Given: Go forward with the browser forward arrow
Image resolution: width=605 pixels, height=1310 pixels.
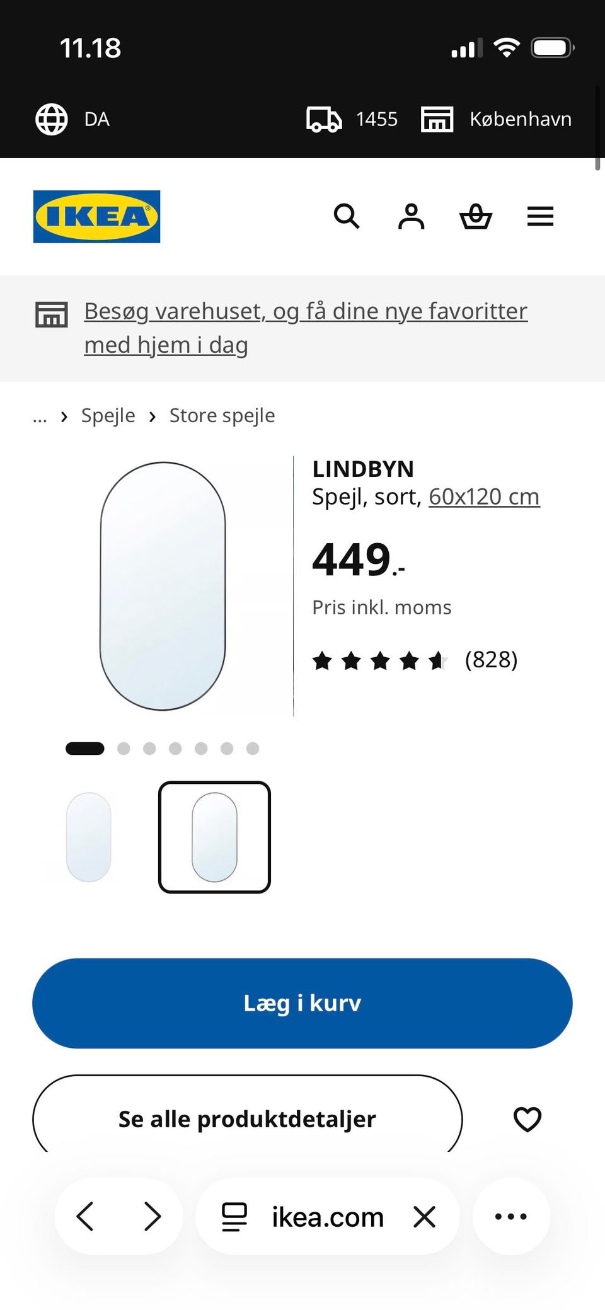Looking at the screenshot, I should coord(152,1216).
